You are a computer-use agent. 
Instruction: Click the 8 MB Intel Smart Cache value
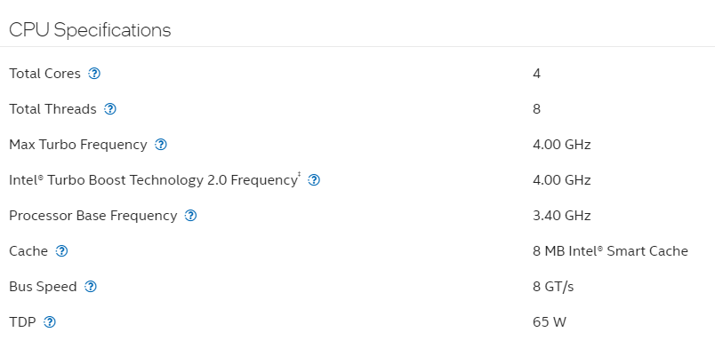click(610, 251)
